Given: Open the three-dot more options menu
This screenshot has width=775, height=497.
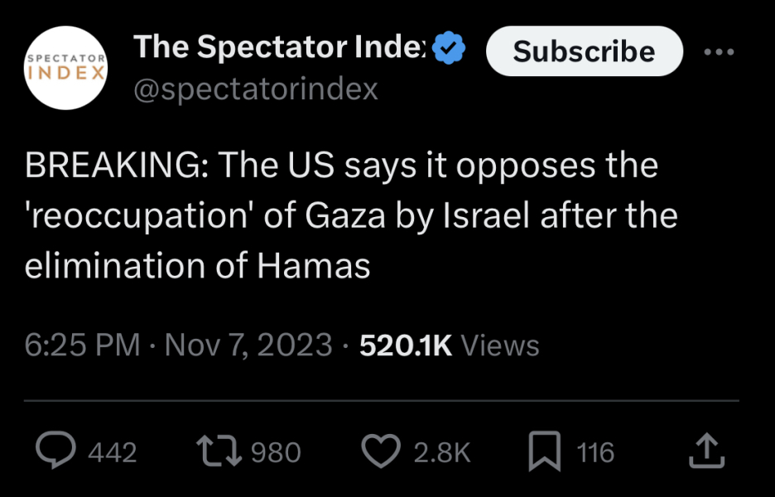Looking at the screenshot, I should (719, 51).
